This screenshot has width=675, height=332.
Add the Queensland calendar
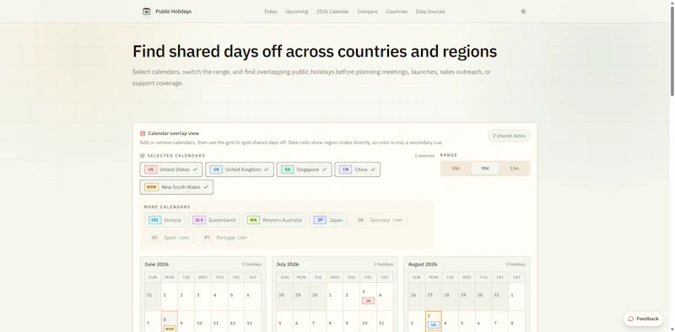(214, 220)
